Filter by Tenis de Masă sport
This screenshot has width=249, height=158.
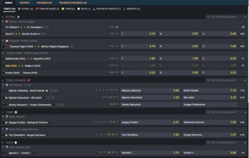(47, 9)
